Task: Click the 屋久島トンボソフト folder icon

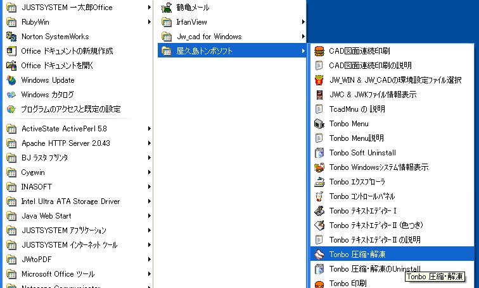Action: (x=167, y=51)
